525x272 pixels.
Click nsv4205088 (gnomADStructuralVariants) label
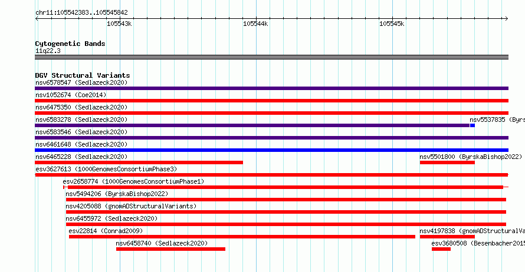coord(131,206)
